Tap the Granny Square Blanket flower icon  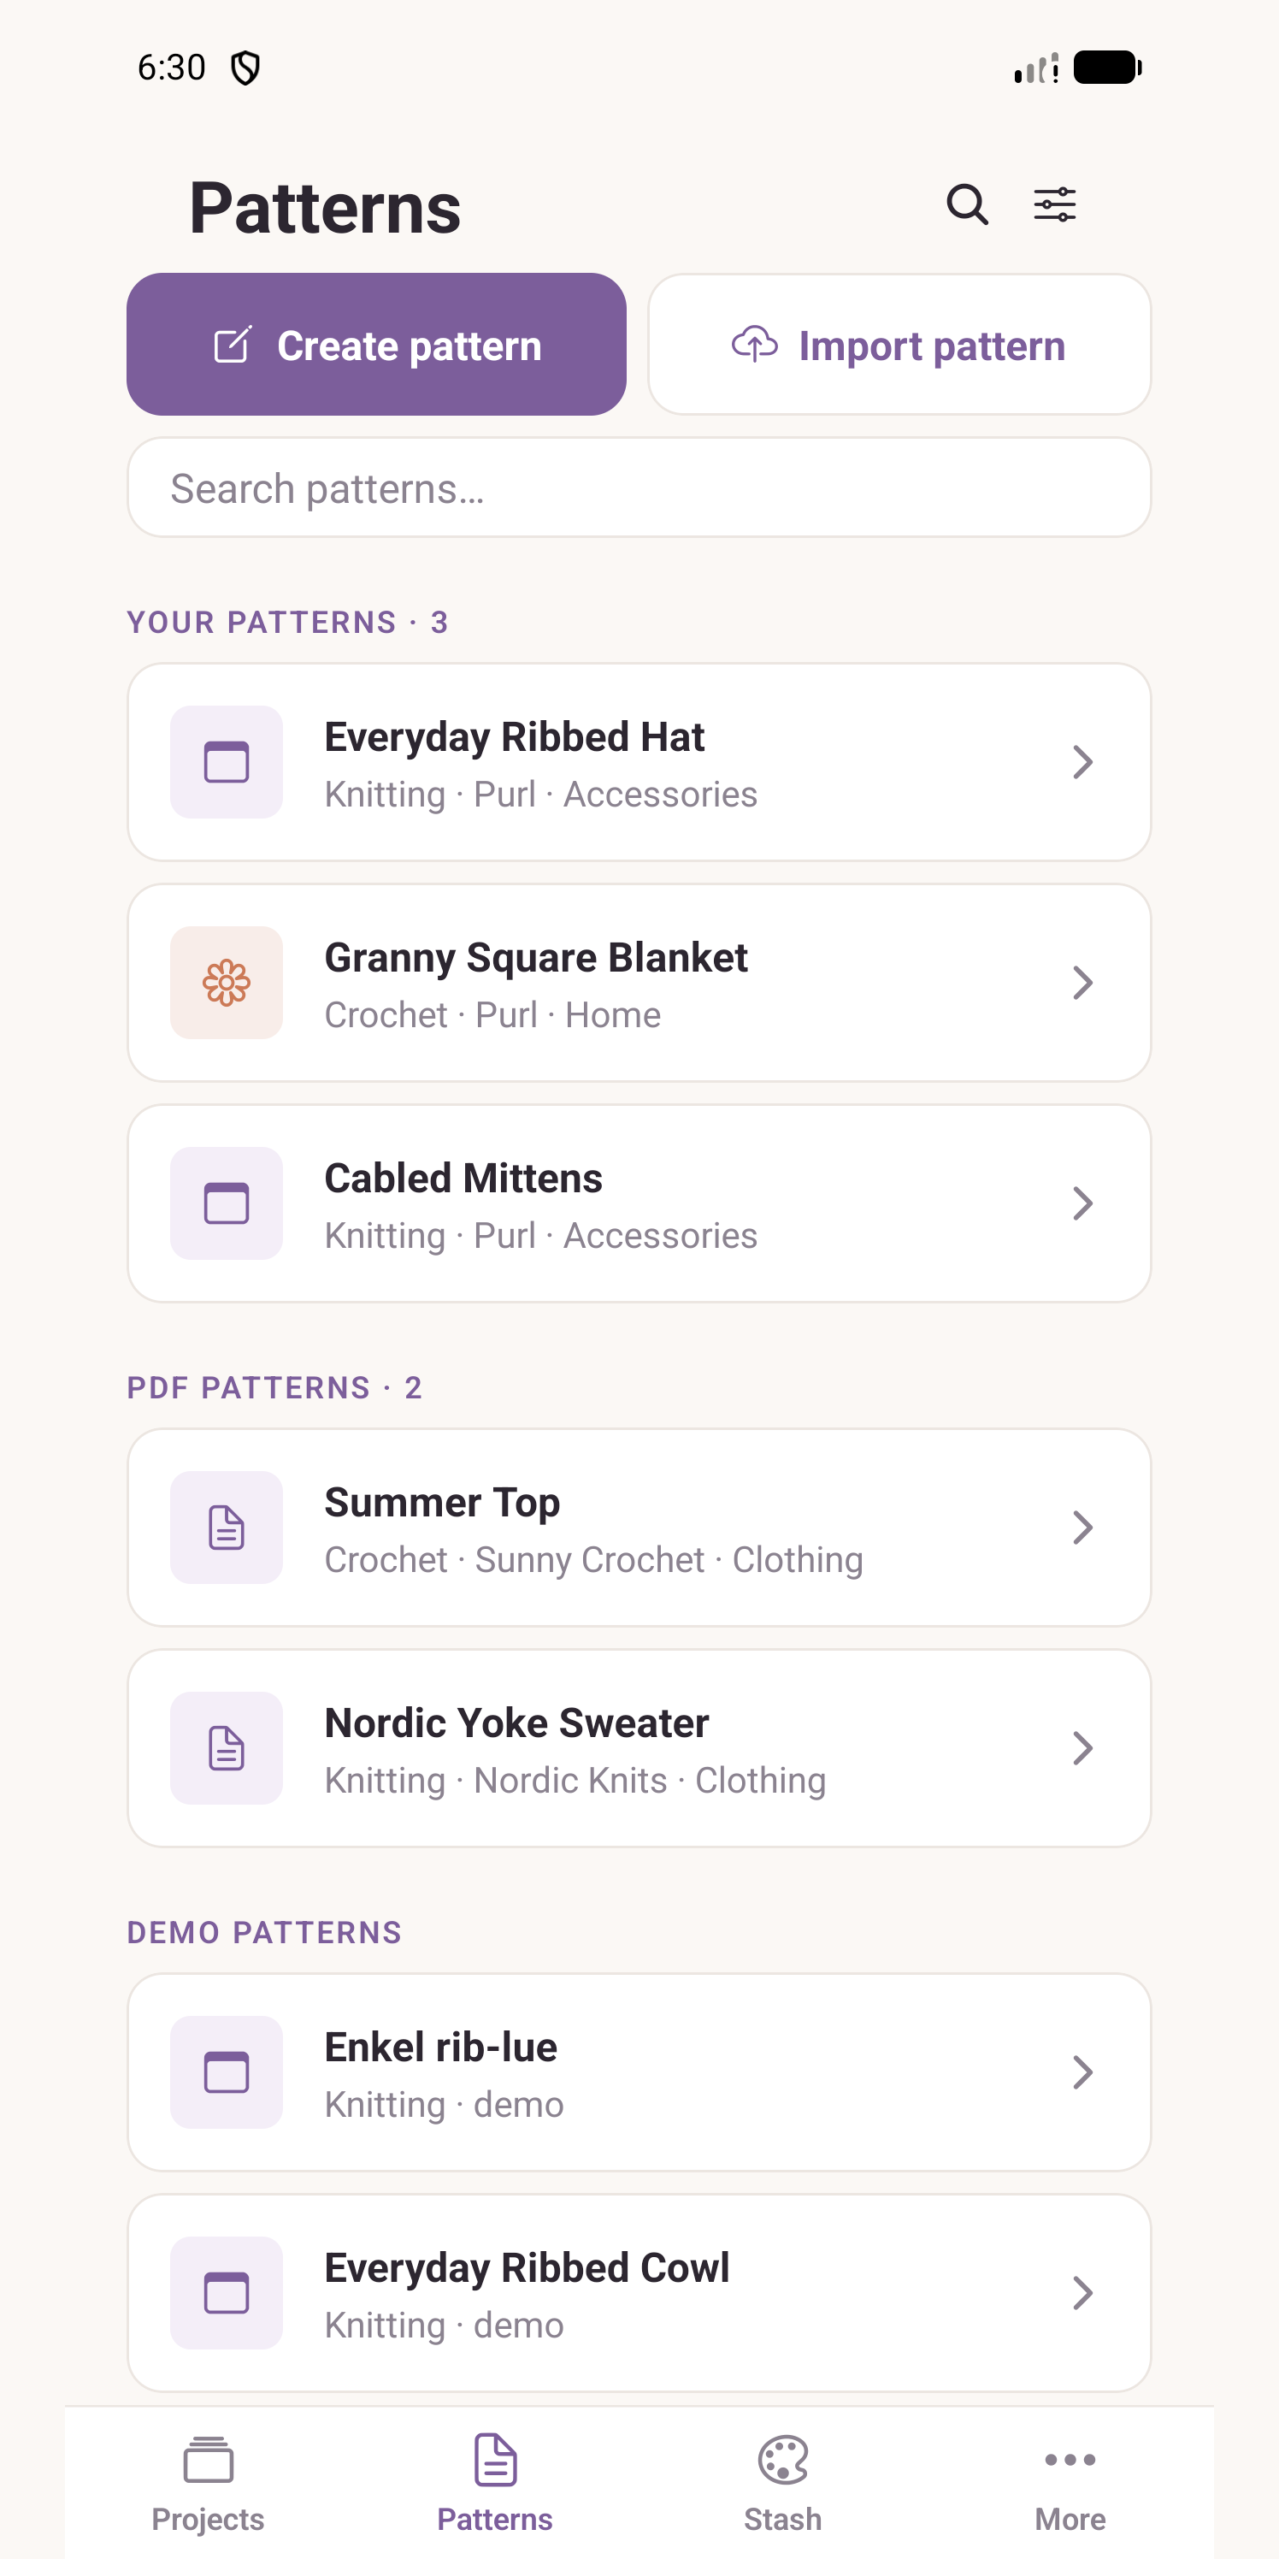pyautogui.click(x=227, y=983)
